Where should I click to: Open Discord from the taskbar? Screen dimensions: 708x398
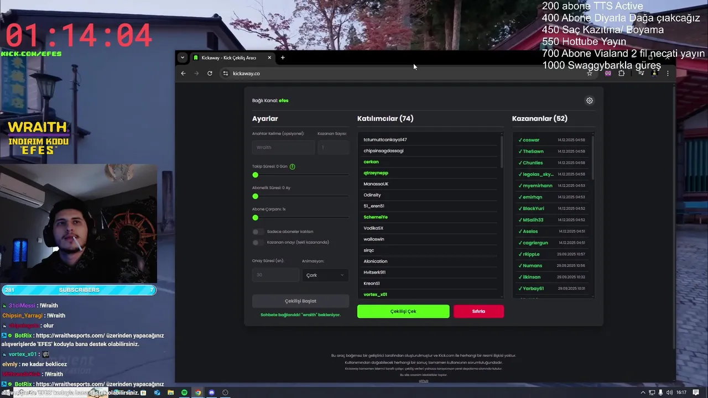pyautogui.click(x=211, y=392)
